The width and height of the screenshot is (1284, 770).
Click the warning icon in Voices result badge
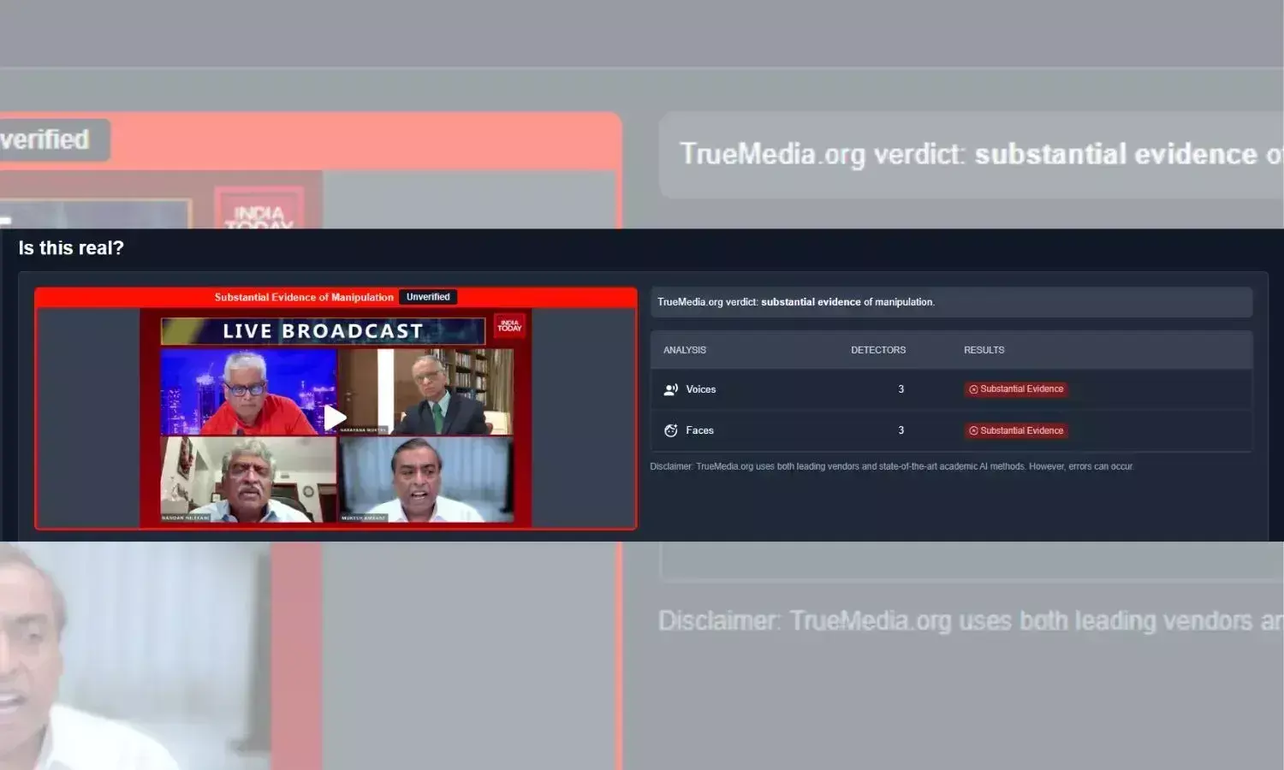(973, 389)
